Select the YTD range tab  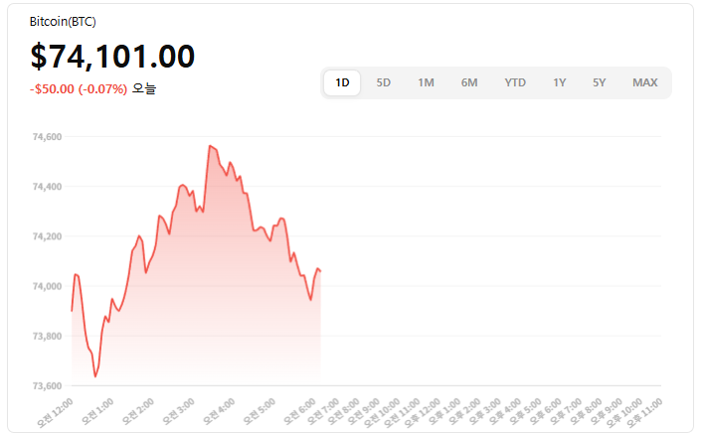[x=515, y=82]
